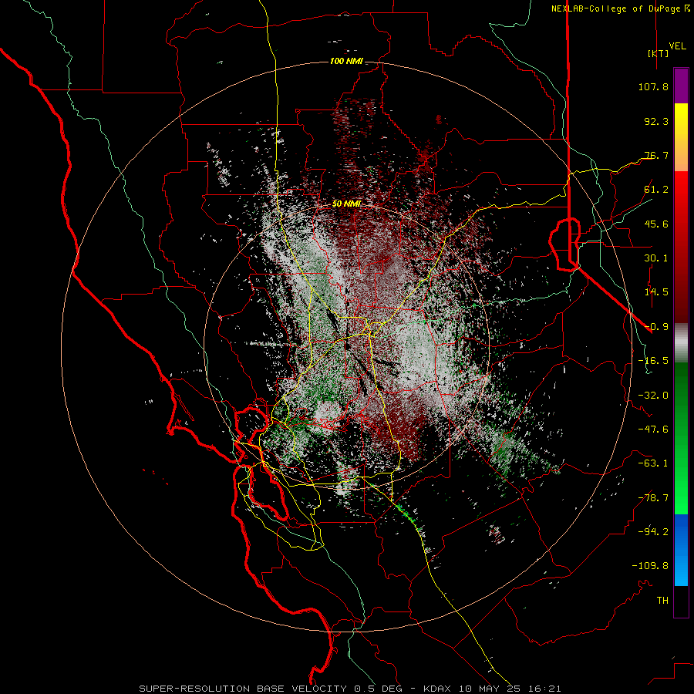This screenshot has height=694, width=694.
Task: Click the -94.2 velocity legend value
Action: click(x=653, y=532)
